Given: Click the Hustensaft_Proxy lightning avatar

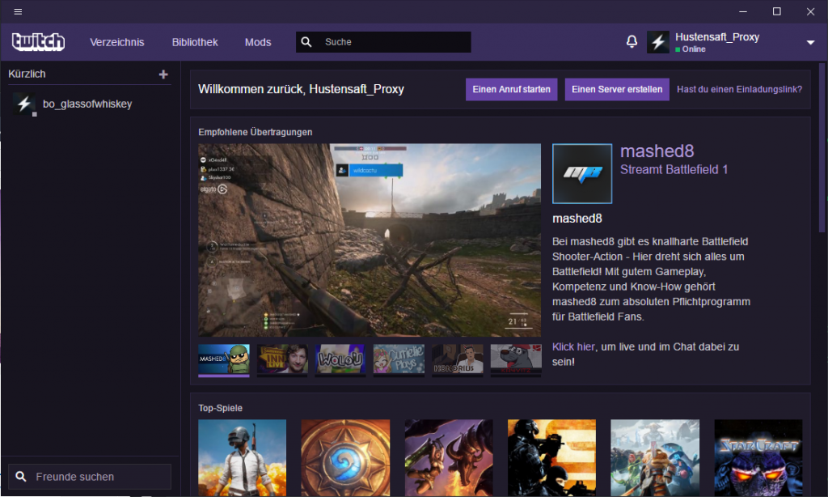Looking at the screenshot, I should pos(658,42).
